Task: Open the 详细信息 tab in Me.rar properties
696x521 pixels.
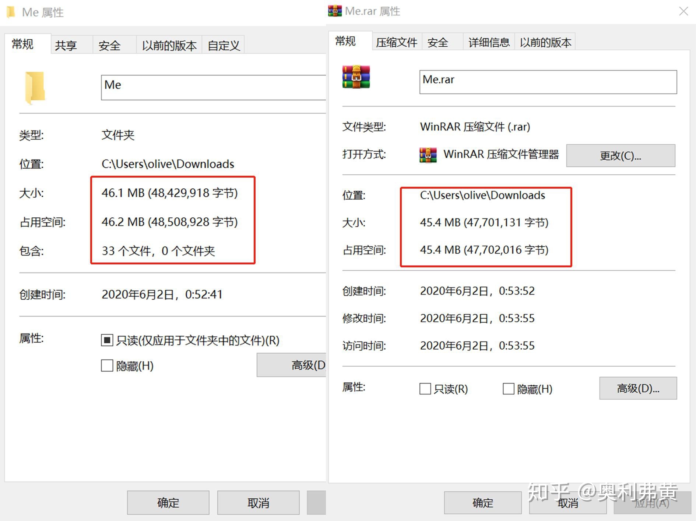Action: pos(488,42)
